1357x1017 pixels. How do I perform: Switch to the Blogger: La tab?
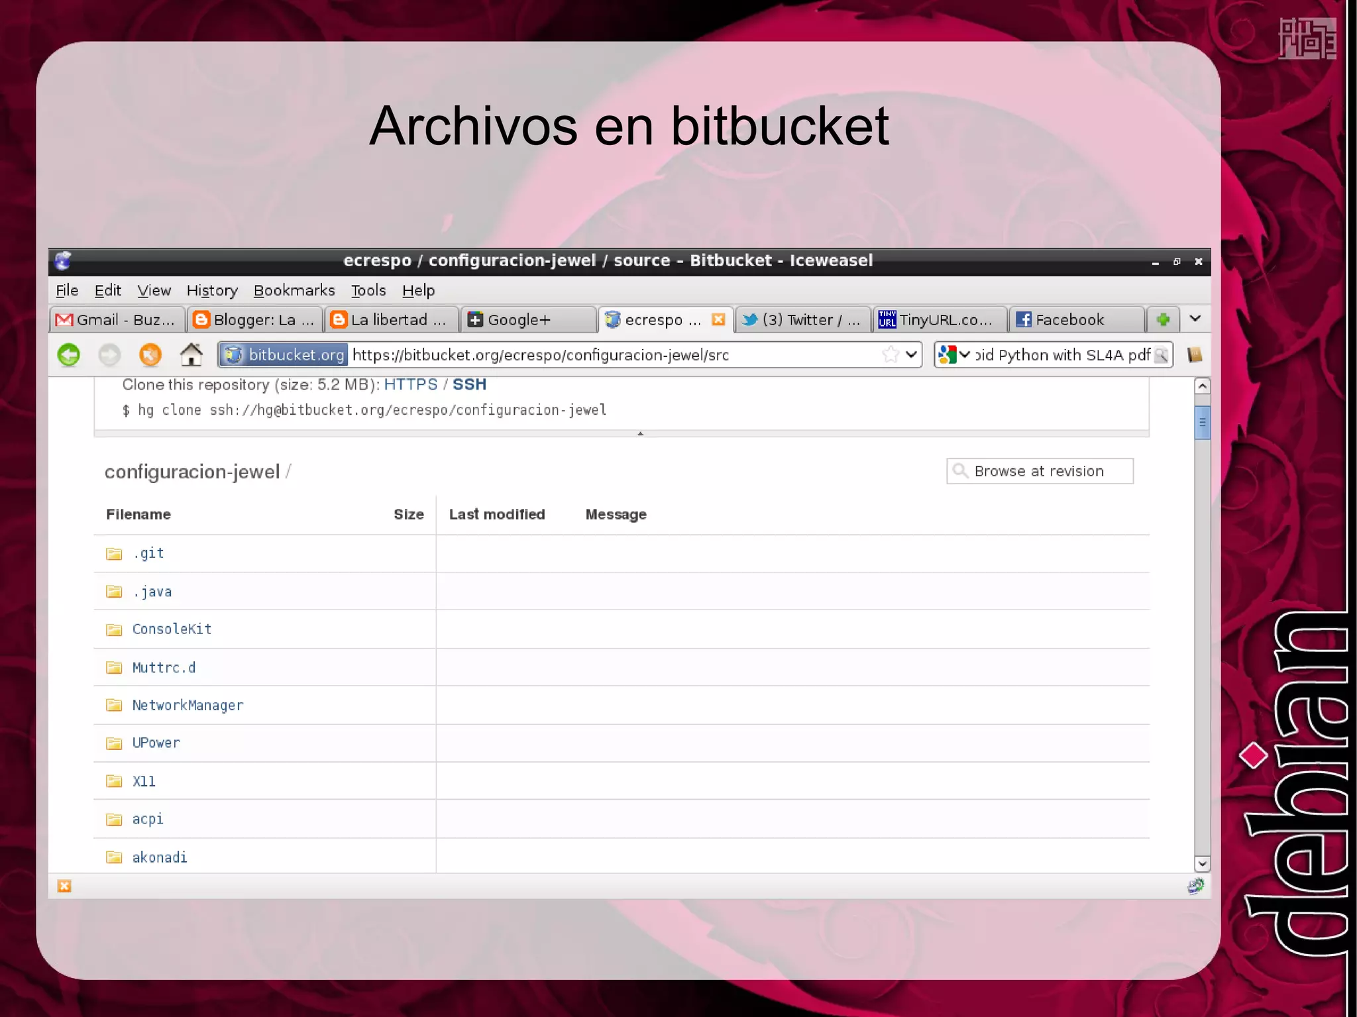[x=254, y=319]
